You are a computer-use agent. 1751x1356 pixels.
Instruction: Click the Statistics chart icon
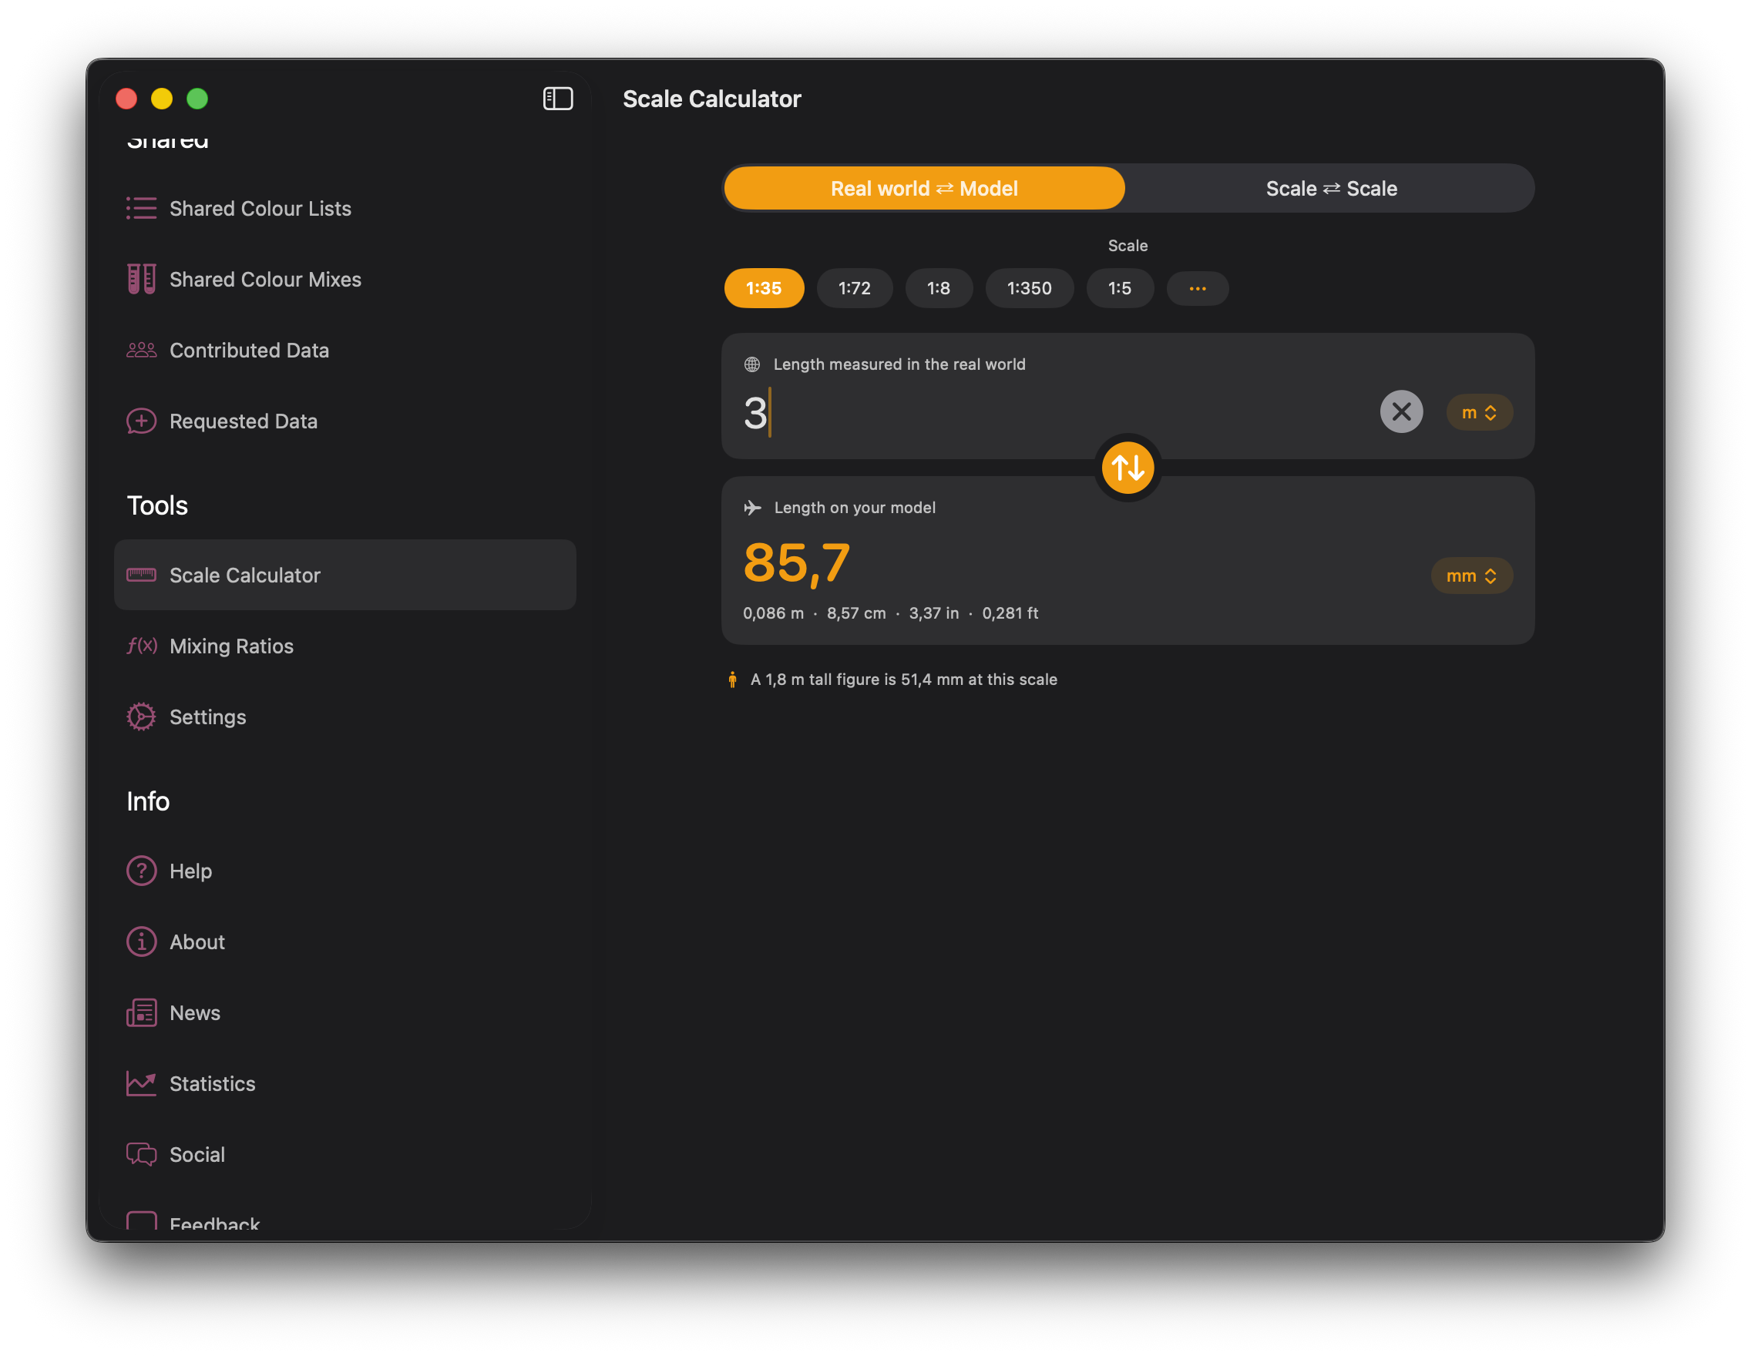tap(141, 1082)
